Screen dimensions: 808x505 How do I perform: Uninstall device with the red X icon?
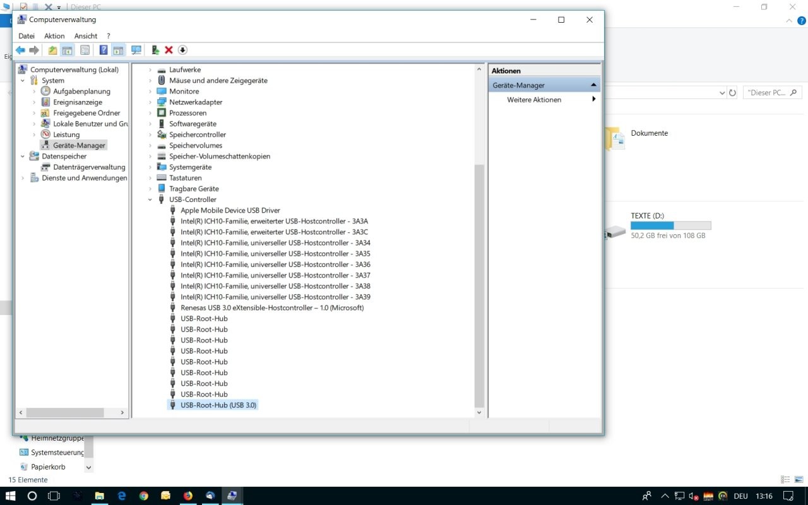pos(169,50)
